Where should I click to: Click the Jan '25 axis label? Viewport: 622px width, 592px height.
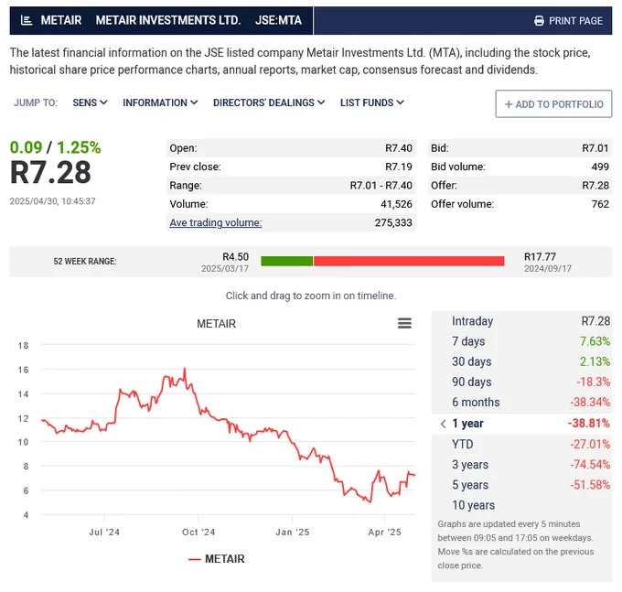point(293,533)
